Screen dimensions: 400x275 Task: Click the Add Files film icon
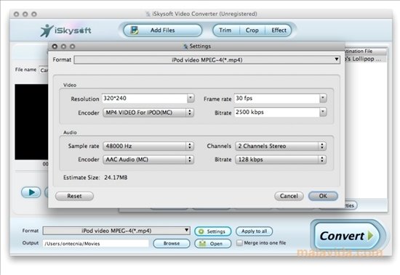pos(135,30)
